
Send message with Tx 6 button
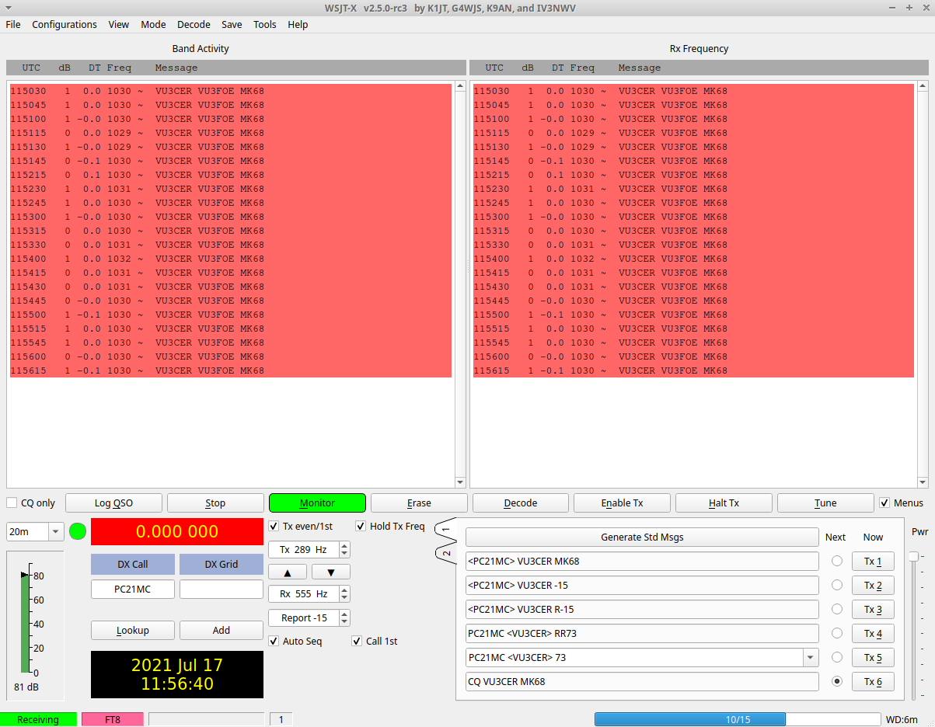tap(873, 682)
